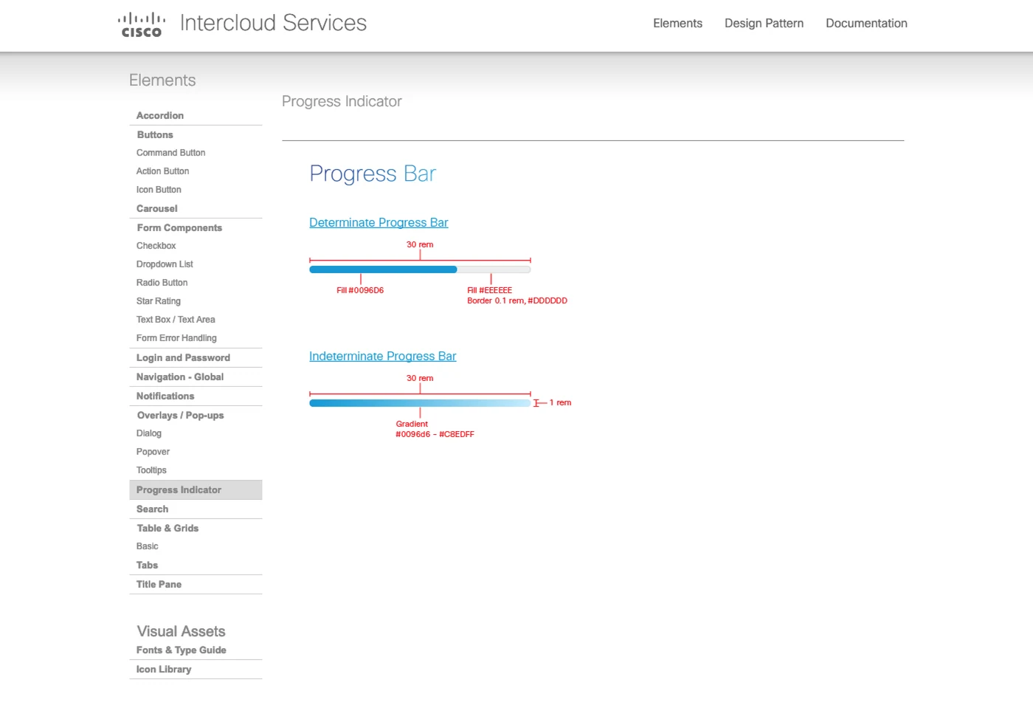The image size is (1033, 708).
Task: Open the Accordion sidebar entry
Action: [160, 116]
